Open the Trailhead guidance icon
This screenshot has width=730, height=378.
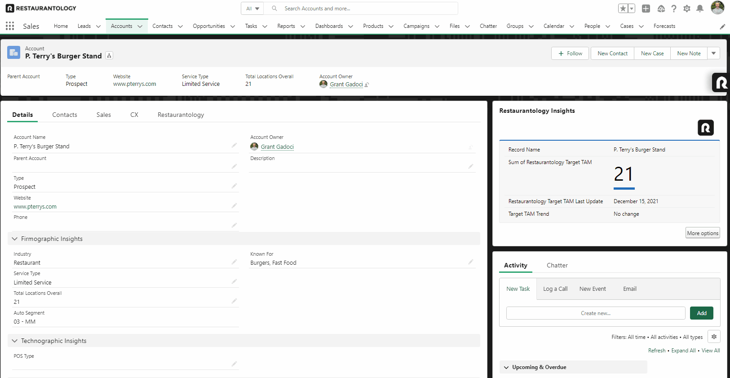(661, 9)
